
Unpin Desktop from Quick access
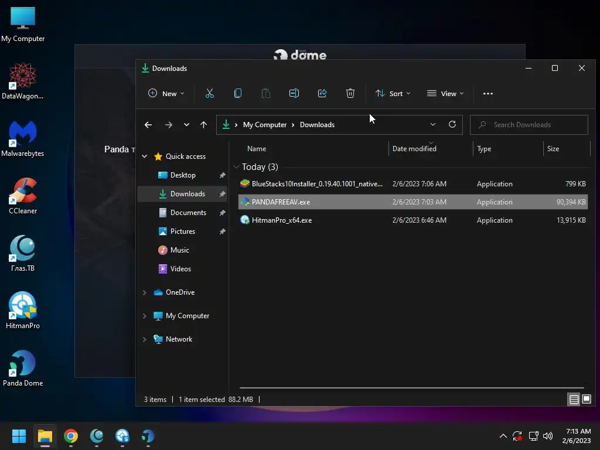pyautogui.click(x=222, y=175)
